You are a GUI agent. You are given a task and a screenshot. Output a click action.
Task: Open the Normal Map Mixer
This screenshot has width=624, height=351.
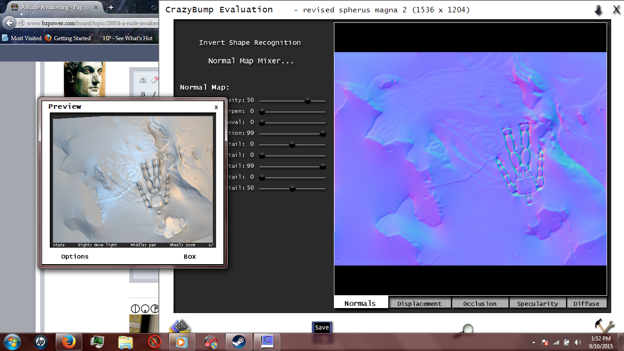click(x=251, y=60)
